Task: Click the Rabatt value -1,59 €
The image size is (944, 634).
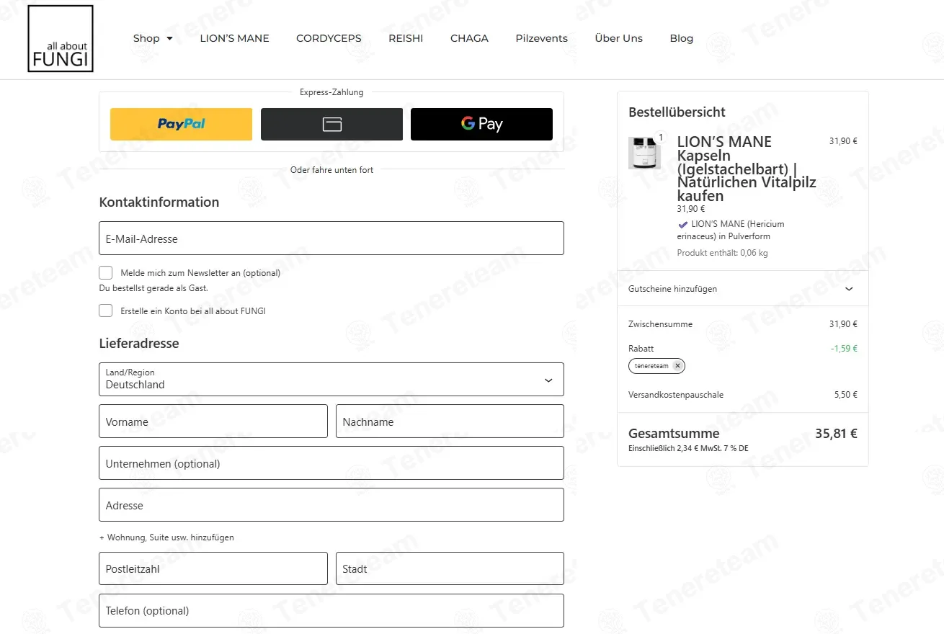Action: click(844, 349)
